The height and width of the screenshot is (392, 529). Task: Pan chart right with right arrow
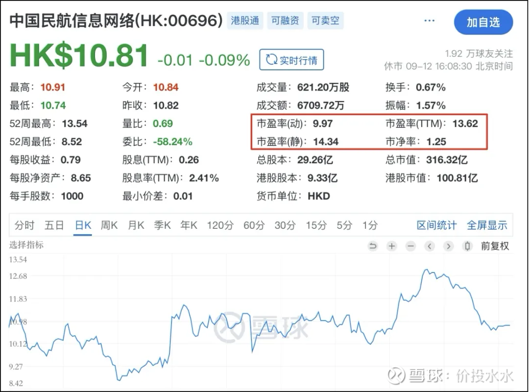pos(448,246)
